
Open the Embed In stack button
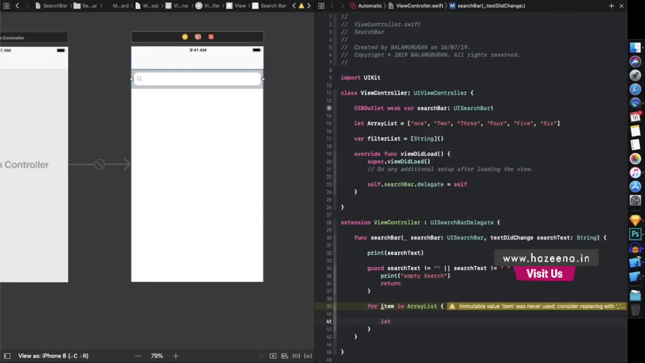pyautogui.click(x=273, y=356)
